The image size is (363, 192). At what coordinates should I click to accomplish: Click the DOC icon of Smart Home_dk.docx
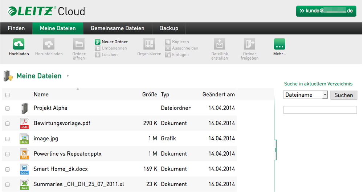[x=24, y=169]
